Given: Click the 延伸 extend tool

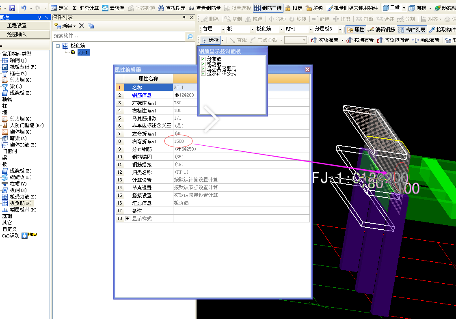Looking at the screenshot, I should coord(321,19).
